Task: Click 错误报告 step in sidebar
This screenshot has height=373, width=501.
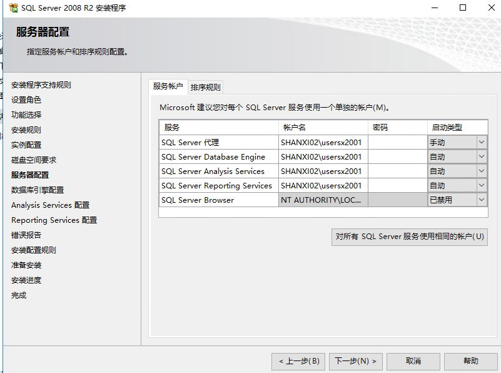Action: click(26, 235)
